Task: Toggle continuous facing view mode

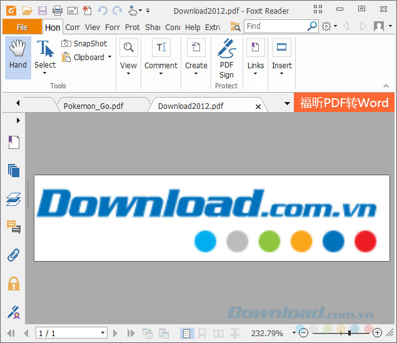Action: tap(234, 334)
